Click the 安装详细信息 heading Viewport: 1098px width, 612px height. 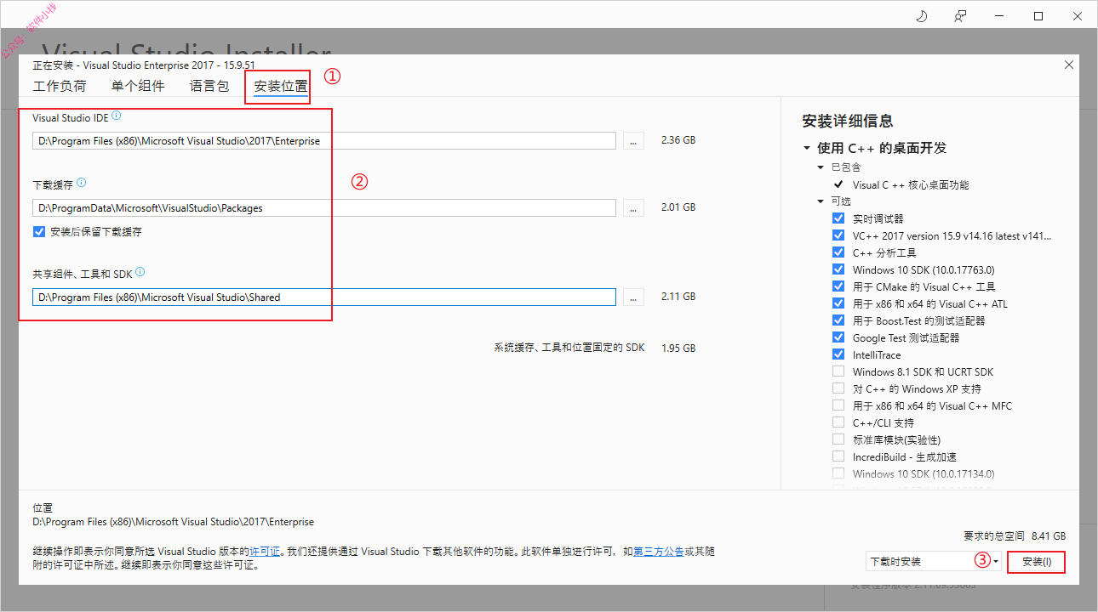pyautogui.click(x=848, y=121)
